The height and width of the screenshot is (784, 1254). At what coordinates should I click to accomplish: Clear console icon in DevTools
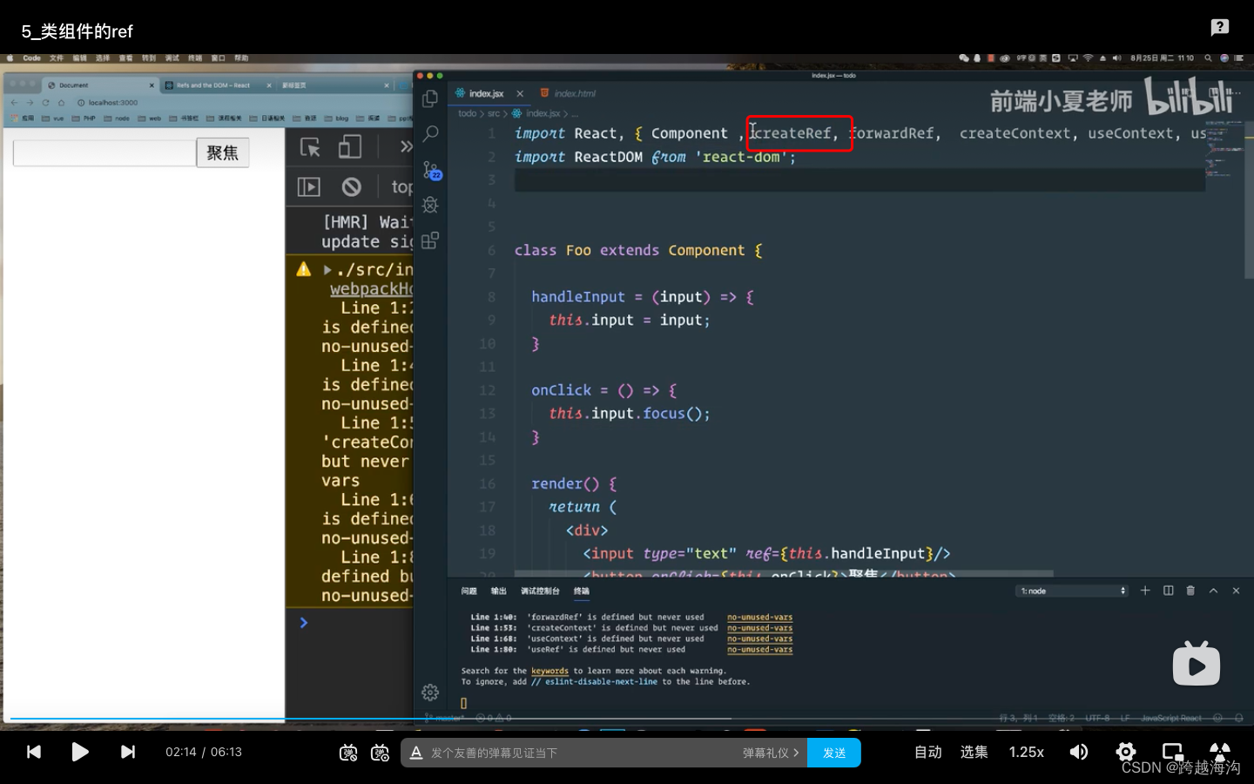(352, 186)
